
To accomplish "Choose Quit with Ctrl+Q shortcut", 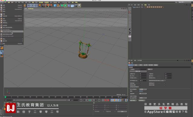I will [12, 44].
